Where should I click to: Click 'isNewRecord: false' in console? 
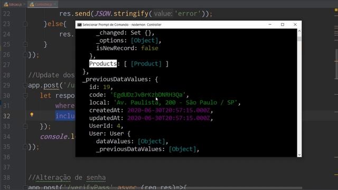(x=127, y=48)
